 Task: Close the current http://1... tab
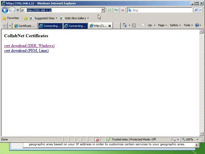[110, 26]
